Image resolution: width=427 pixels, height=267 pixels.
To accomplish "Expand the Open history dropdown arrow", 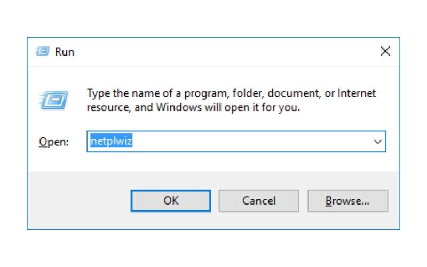I will pyautogui.click(x=377, y=142).
